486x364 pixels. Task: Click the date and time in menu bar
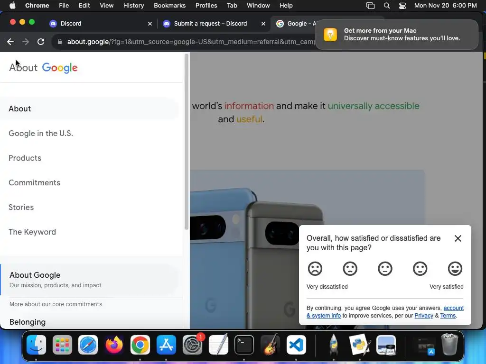pyautogui.click(x=445, y=5)
